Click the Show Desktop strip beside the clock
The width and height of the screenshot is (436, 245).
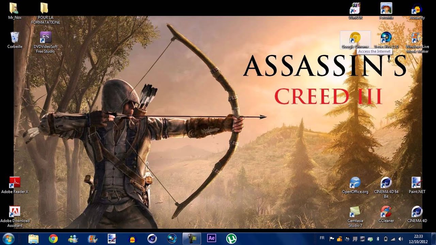coord(433,239)
